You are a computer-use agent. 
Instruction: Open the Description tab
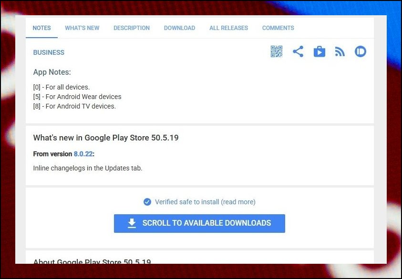click(132, 28)
